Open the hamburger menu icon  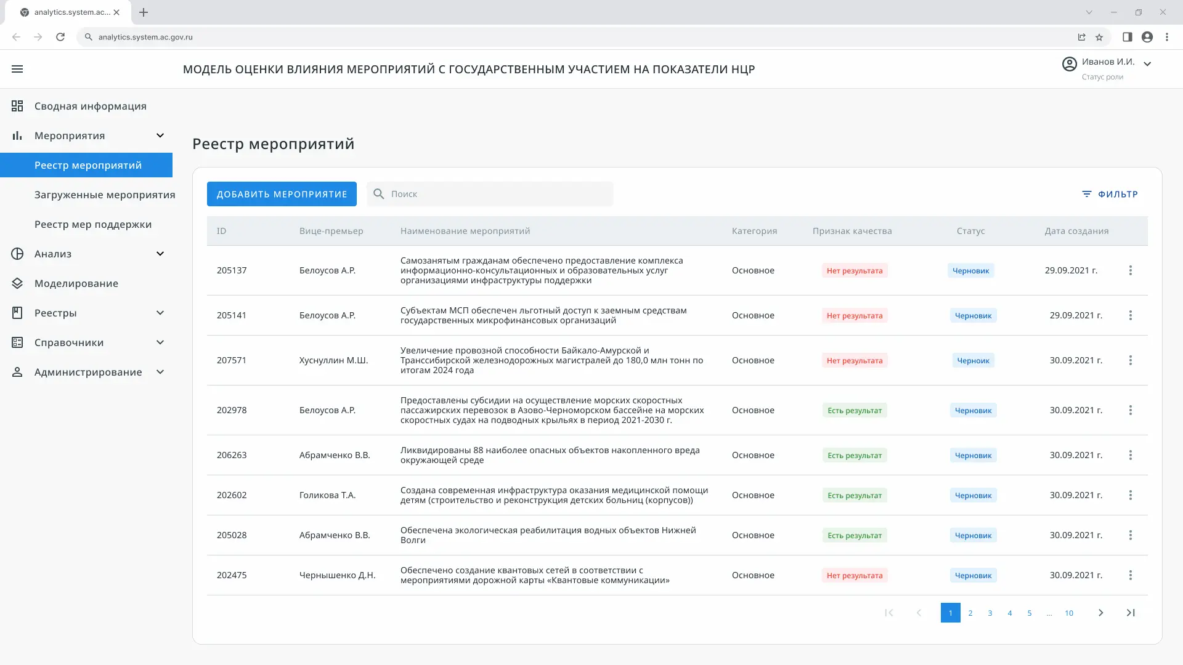pos(17,69)
